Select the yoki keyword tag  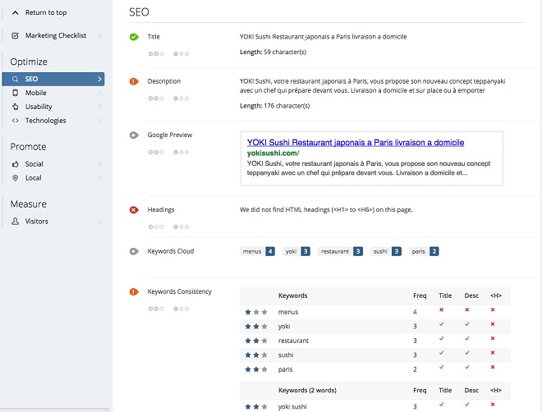[x=296, y=251]
